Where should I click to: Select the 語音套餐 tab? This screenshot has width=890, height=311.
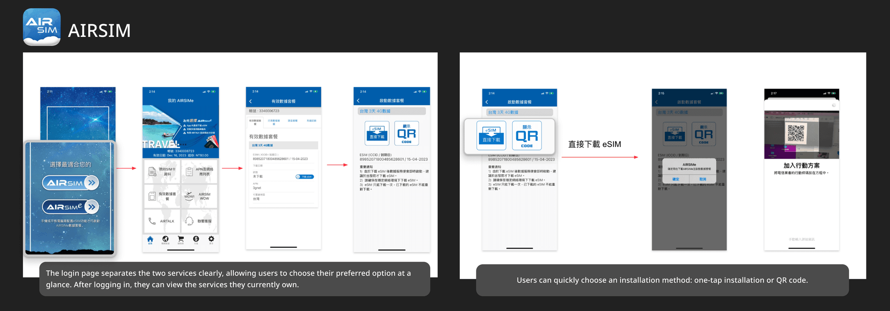coord(292,121)
